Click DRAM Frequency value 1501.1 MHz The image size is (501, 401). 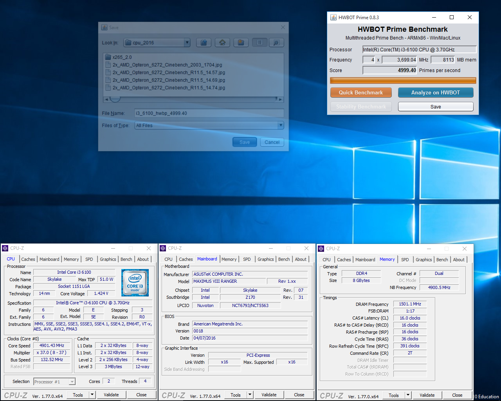click(x=410, y=304)
